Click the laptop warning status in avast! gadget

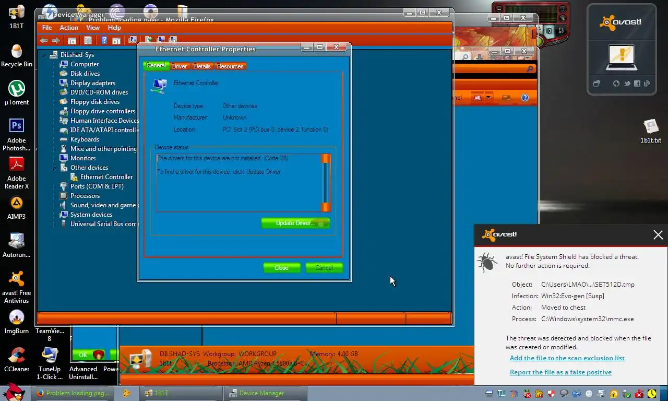[621, 57]
